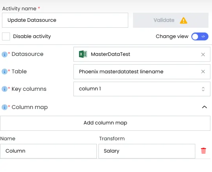212x172 pixels.
Task: Open the Datasource MasterDataTest selector
Action: [142, 54]
